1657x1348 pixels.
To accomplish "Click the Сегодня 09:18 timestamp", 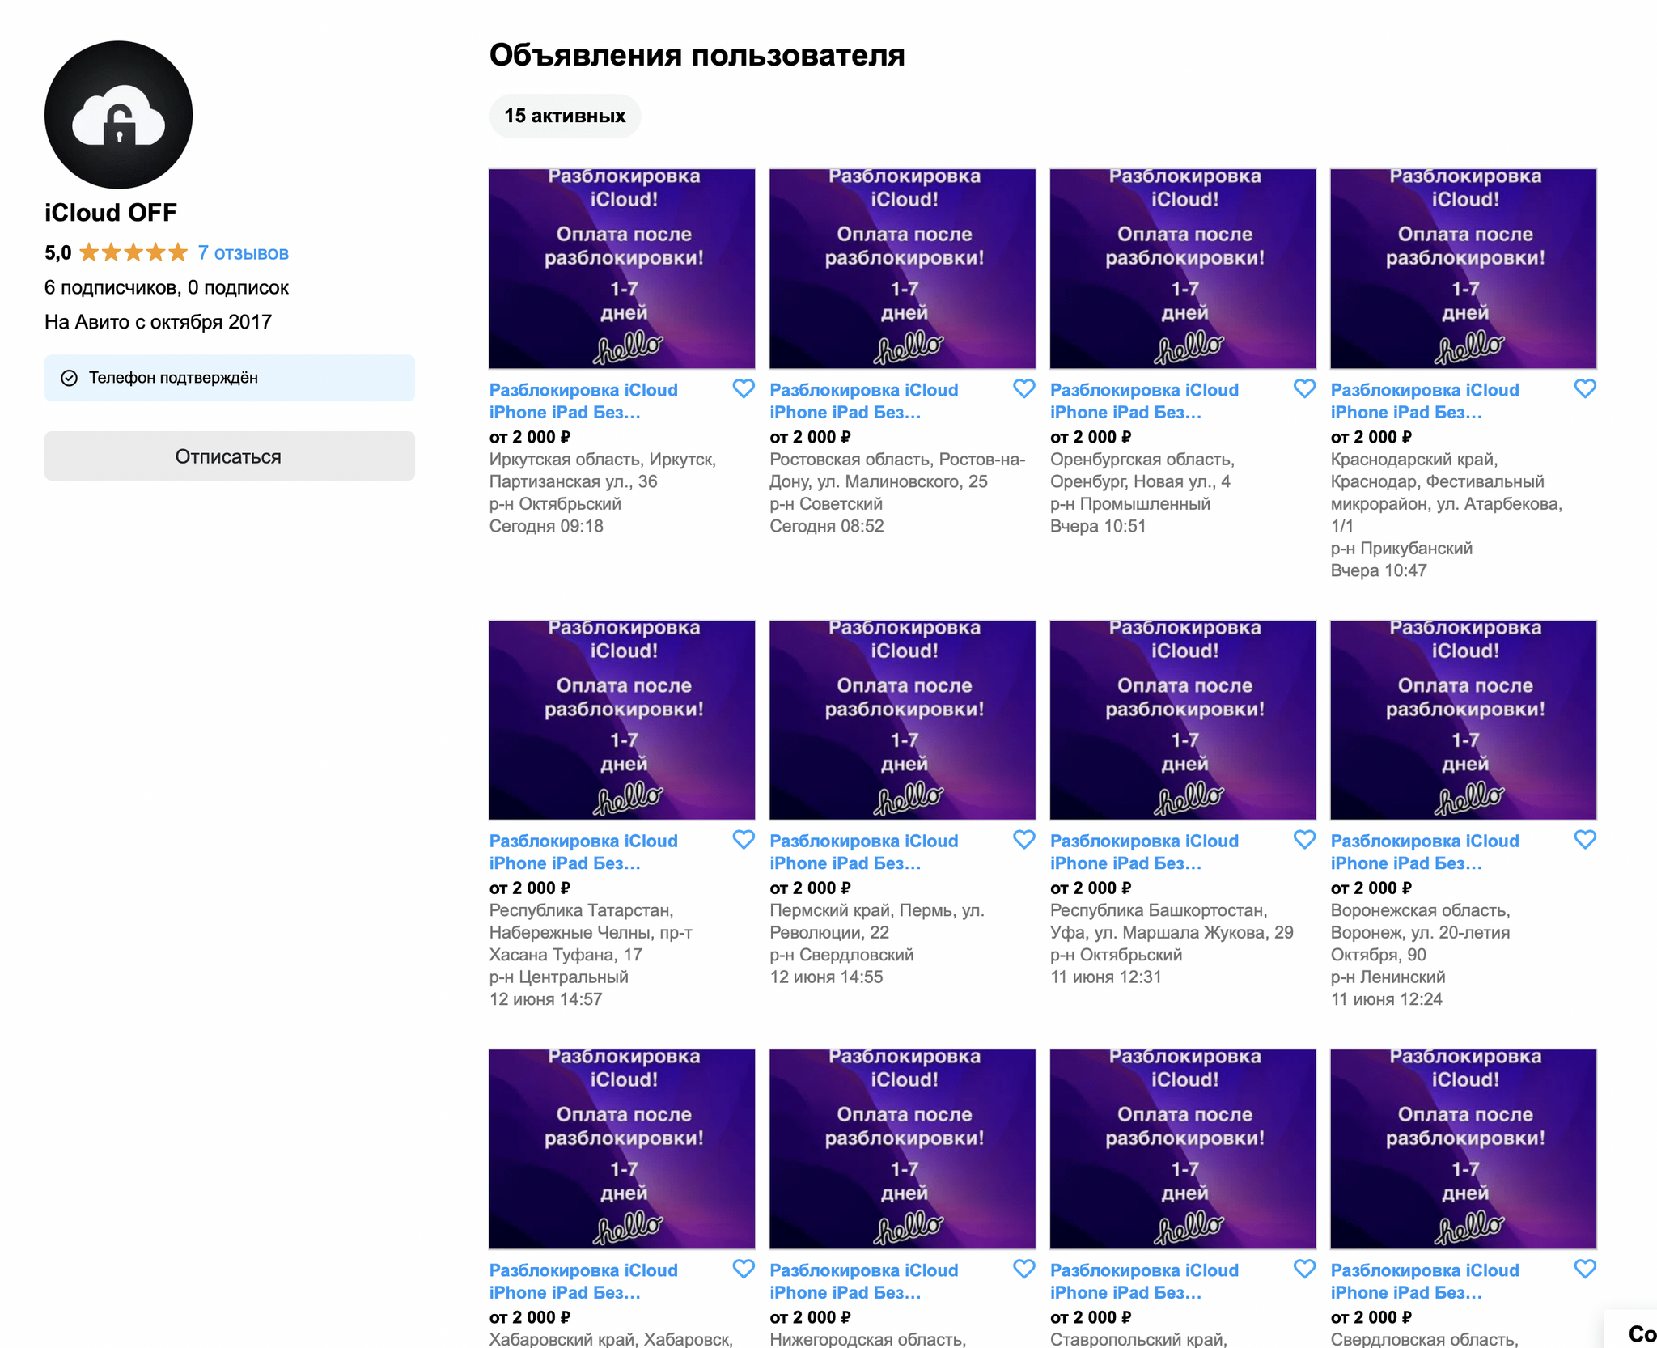I will [x=546, y=526].
